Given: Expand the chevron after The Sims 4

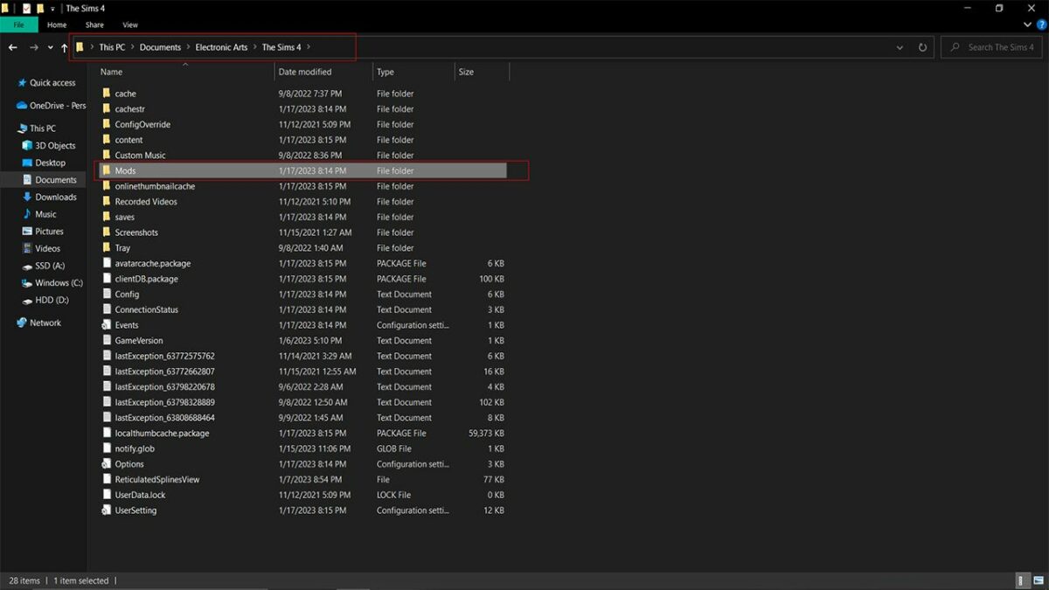Looking at the screenshot, I should (309, 47).
